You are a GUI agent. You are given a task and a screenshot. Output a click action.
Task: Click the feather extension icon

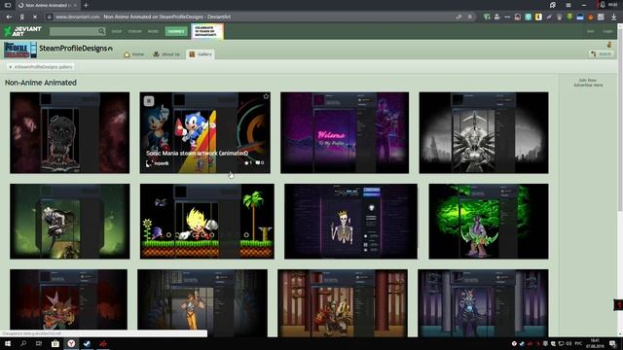click(x=549, y=17)
